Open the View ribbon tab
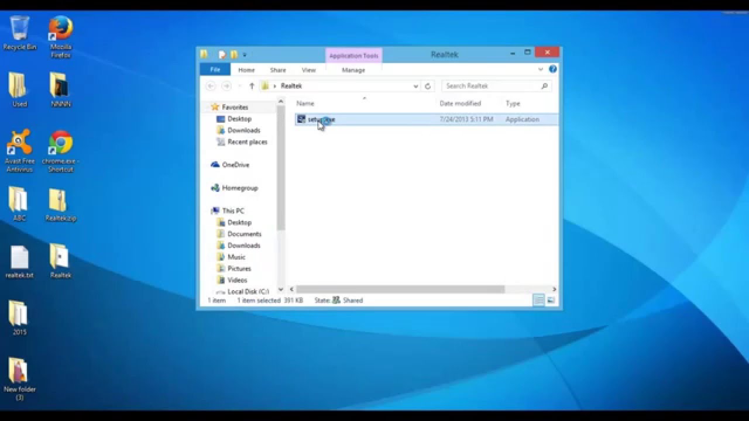 point(308,70)
